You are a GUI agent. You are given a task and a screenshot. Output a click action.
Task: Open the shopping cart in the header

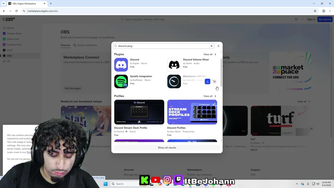pyautogui.click(x=296, y=19)
